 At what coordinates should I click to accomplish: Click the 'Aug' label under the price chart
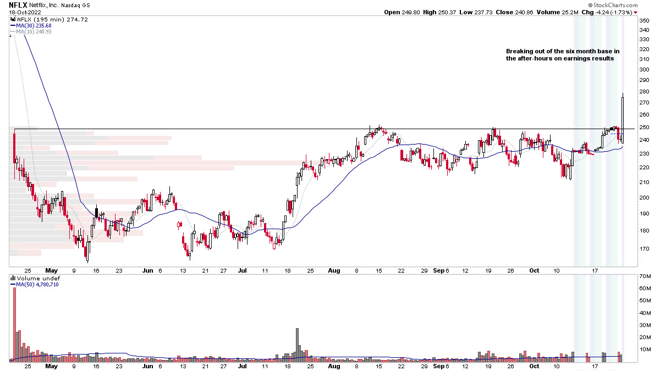click(334, 270)
